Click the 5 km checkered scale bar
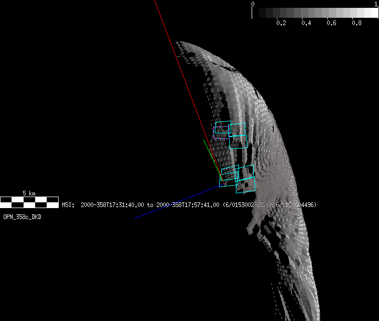379x321 pixels. (x=29, y=202)
